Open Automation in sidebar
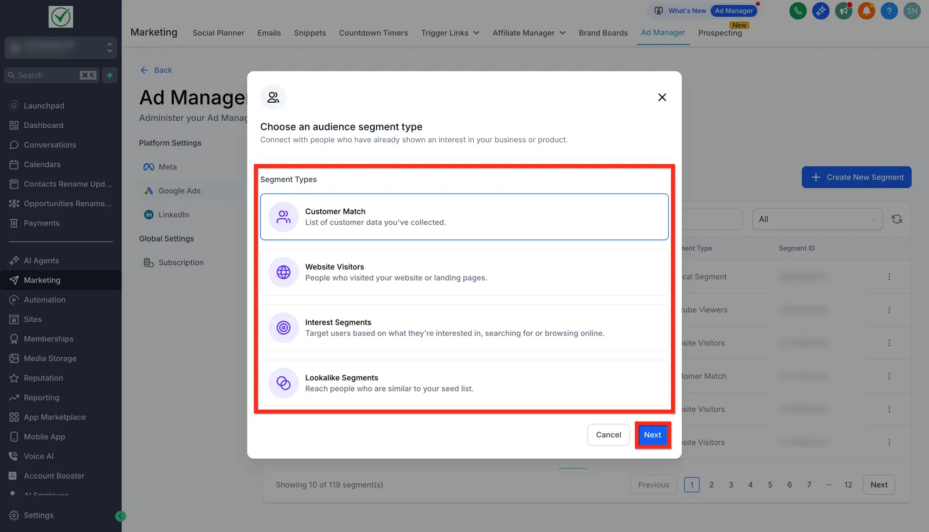The image size is (929, 532). click(45, 300)
